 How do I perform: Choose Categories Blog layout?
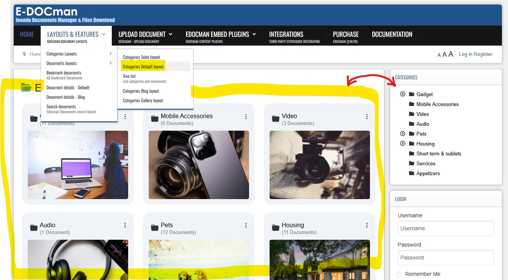coord(141,91)
